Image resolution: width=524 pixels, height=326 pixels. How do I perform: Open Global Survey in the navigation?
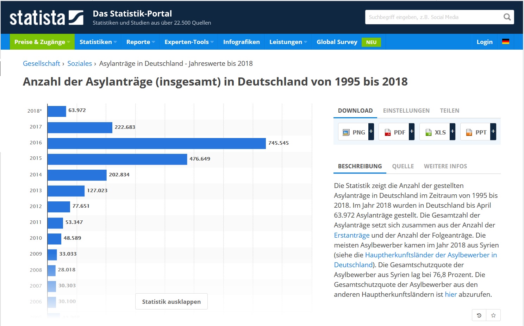[x=337, y=42]
